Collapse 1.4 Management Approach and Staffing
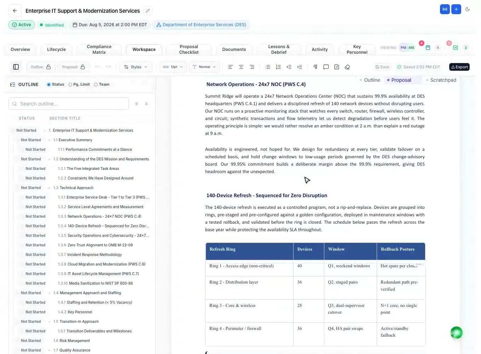481x354 pixels. click(49, 293)
